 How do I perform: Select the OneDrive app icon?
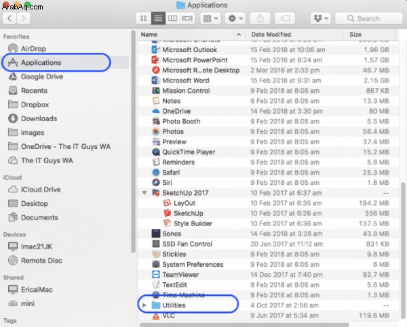[x=156, y=111]
